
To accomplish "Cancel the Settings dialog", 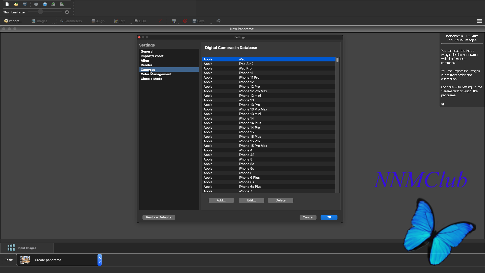I will click(308, 217).
